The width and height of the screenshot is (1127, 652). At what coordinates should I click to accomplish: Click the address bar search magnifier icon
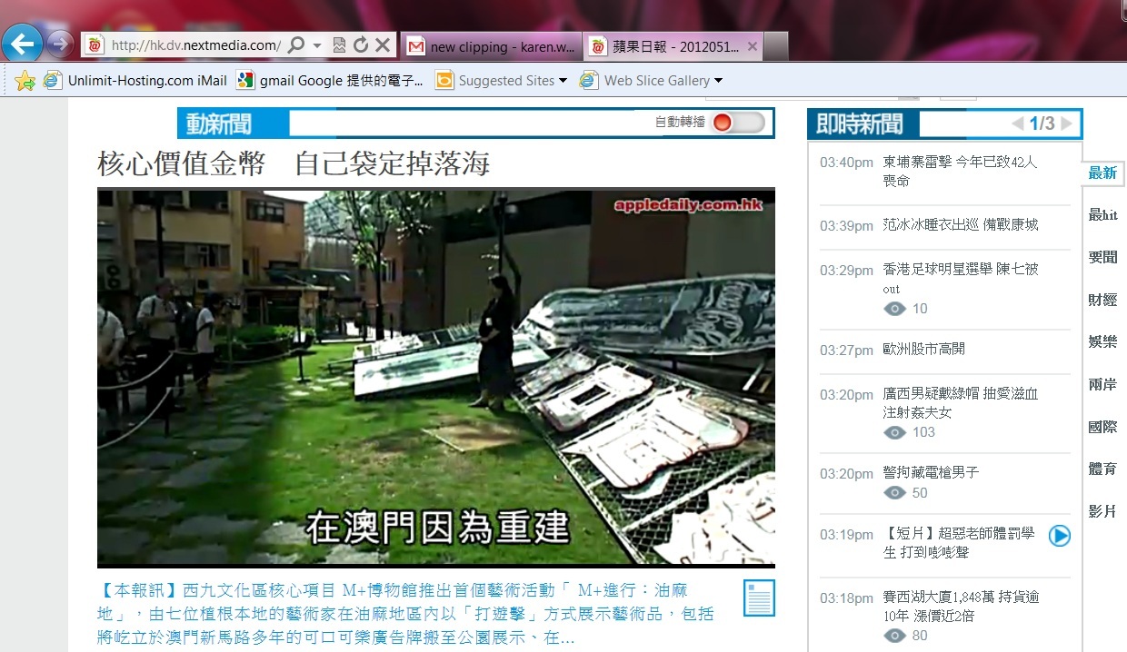tap(295, 45)
